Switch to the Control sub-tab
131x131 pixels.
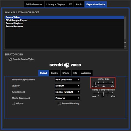(55, 73)
